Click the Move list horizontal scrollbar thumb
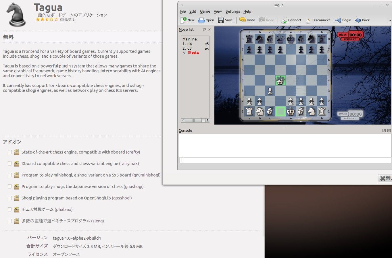 tap(193, 121)
